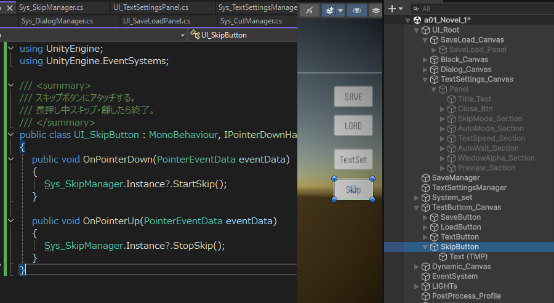Screen dimensions: 554x303
Task: Open the Scene effects dropdown arrow
Action: 340,10
